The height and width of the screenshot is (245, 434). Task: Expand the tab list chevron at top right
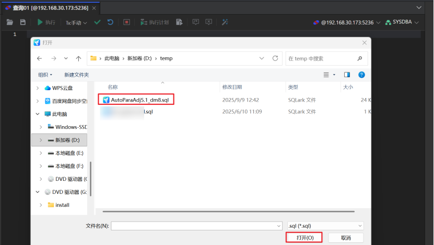click(x=419, y=8)
